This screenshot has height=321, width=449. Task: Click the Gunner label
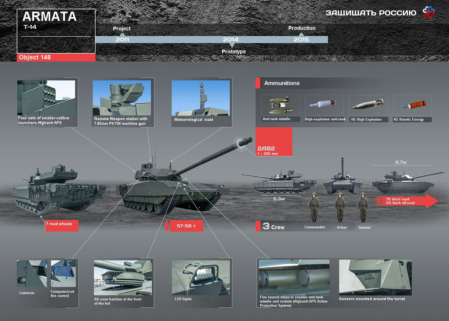point(364,228)
